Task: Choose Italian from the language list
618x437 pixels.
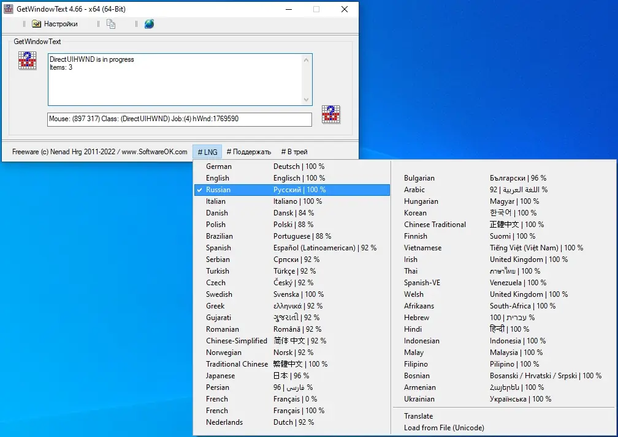Action: [292, 201]
